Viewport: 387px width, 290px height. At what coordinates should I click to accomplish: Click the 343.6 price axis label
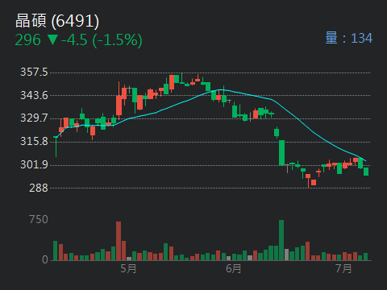point(34,95)
